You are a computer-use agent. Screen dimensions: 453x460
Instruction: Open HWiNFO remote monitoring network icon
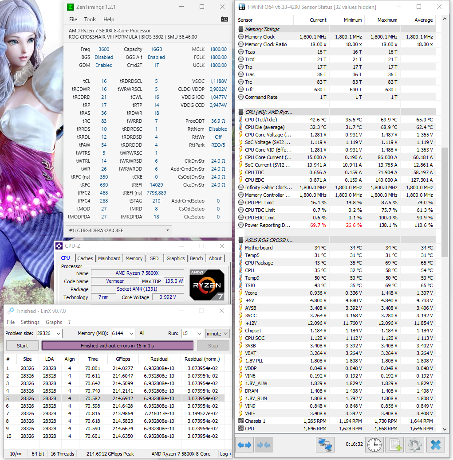325,445
